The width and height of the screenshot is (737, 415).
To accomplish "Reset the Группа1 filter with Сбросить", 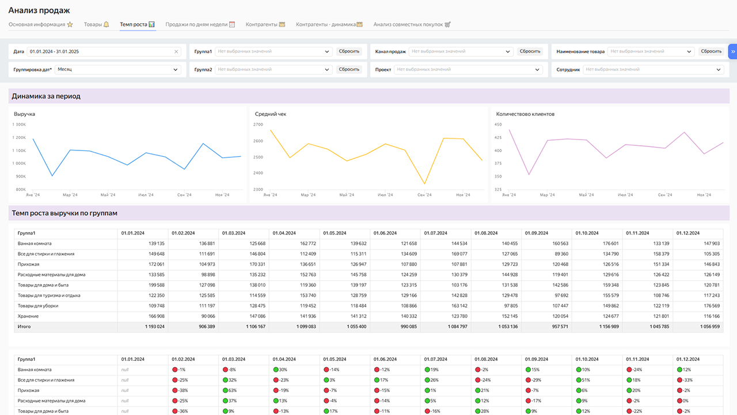I will tap(349, 51).
